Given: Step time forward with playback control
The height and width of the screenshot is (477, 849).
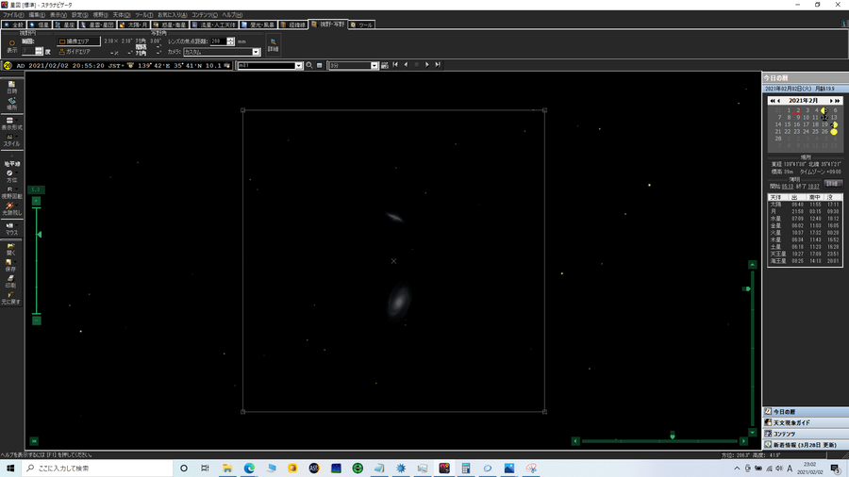Looking at the screenshot, I should [x=427, y=65].
